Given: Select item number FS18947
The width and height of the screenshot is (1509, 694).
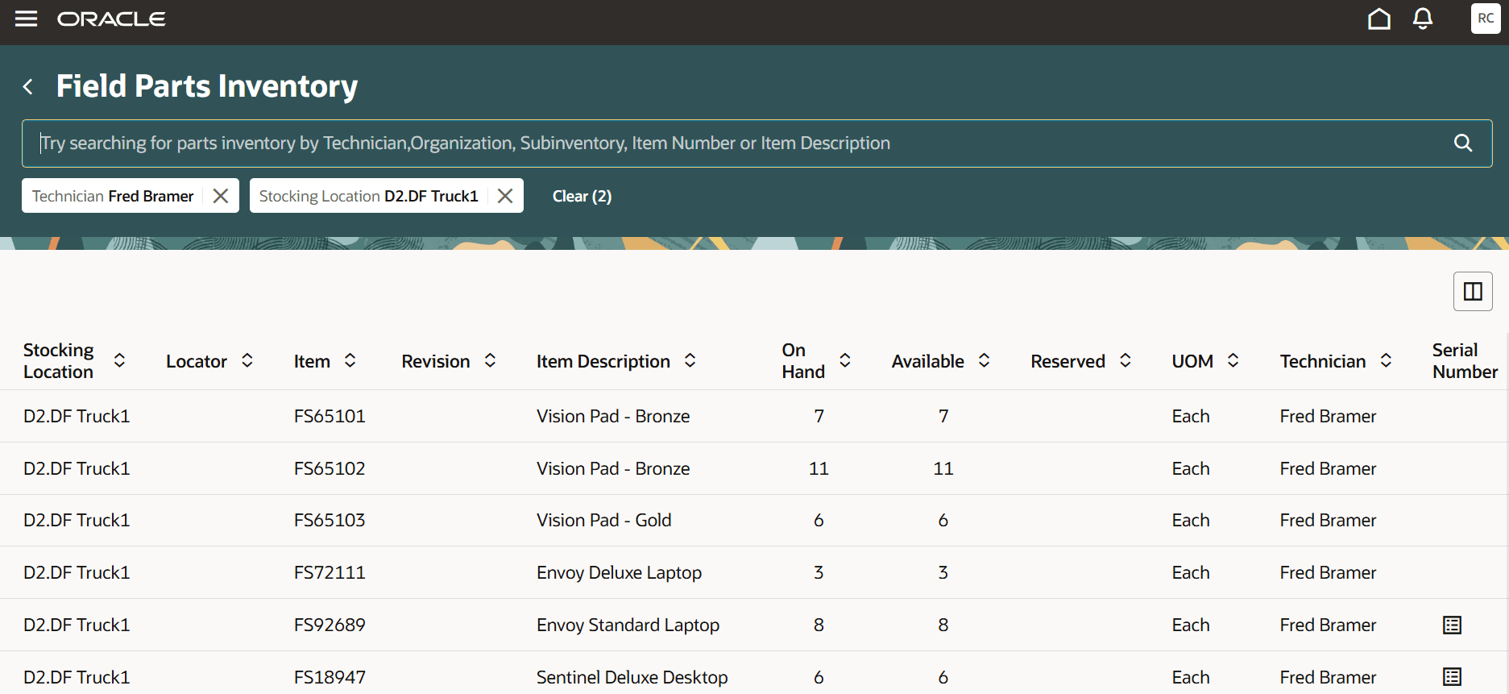Looking at the screenshot, I should pos(330,677).
